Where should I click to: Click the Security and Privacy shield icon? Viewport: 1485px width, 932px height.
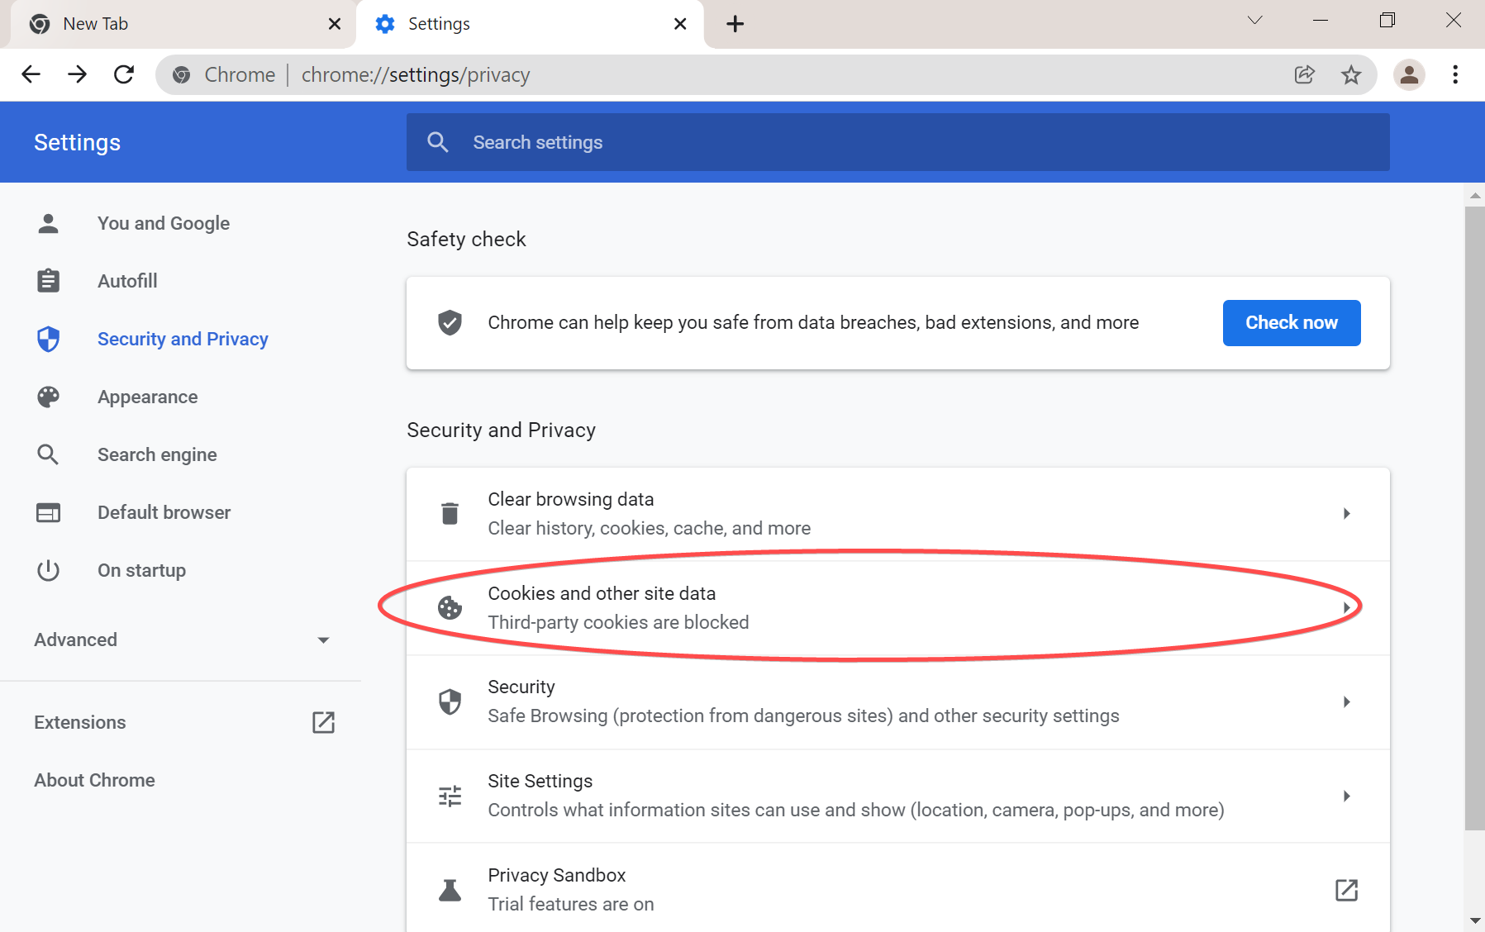point(49,339)
